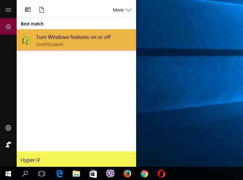Click the Windows Features control panel icon
The height and width of the screenshot is (180, 243).
(x=26, y=40)
